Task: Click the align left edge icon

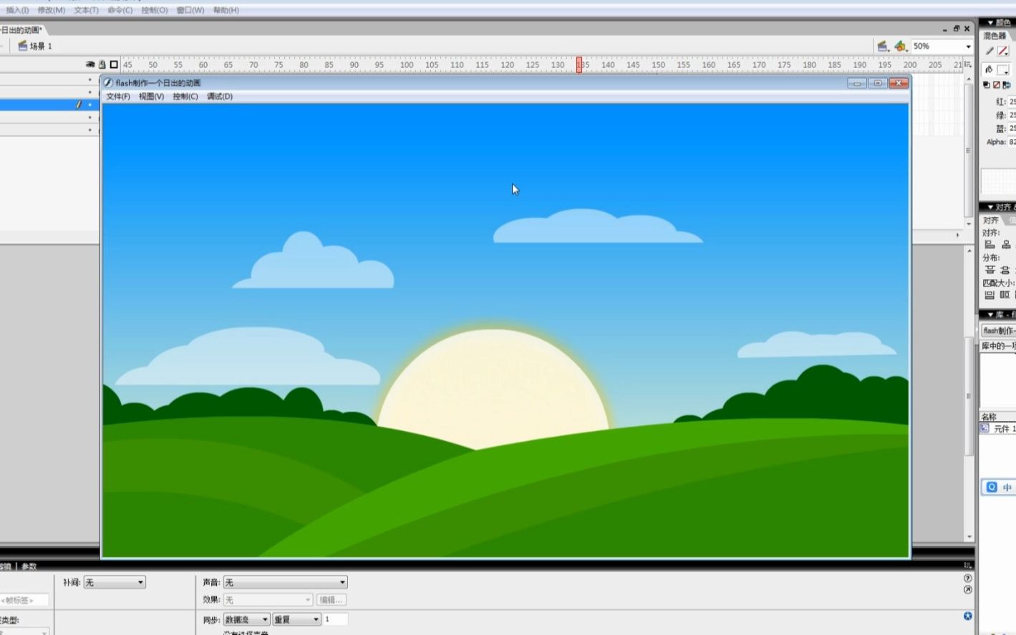Action: point(990,245)
